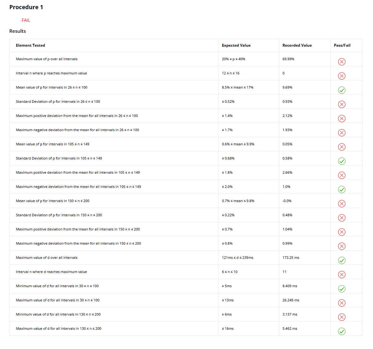The width and height of the screenshot is (373, 349).
Task: Click fail icon for Interval n where d reaches maximum
Action: pyautogui.click(x=341, y=275)
